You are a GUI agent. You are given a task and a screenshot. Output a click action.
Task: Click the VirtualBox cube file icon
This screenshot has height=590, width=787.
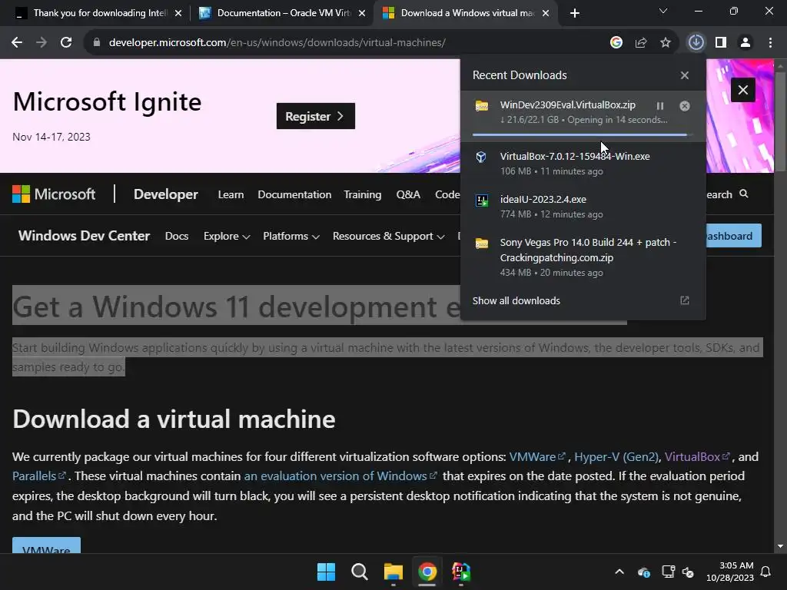481,157
